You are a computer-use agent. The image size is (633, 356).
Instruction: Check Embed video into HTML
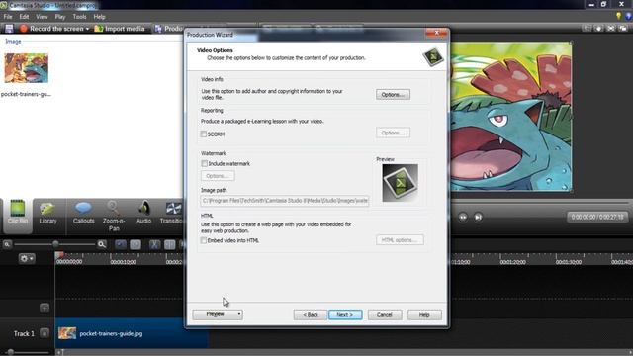(204, 240)
